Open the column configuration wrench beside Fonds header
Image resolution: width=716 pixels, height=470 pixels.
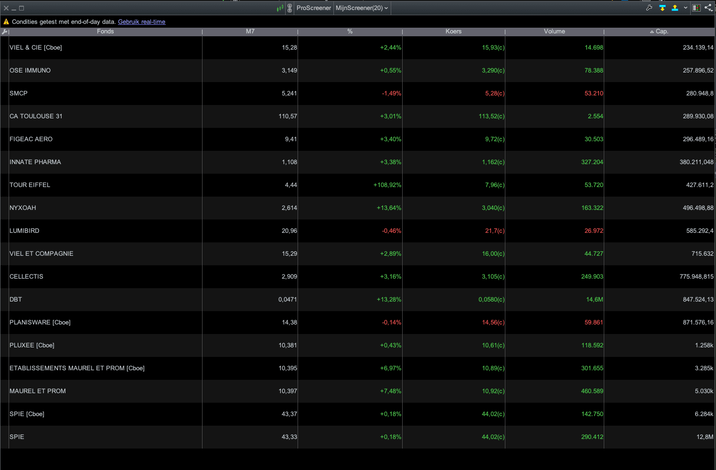point(4,31)
